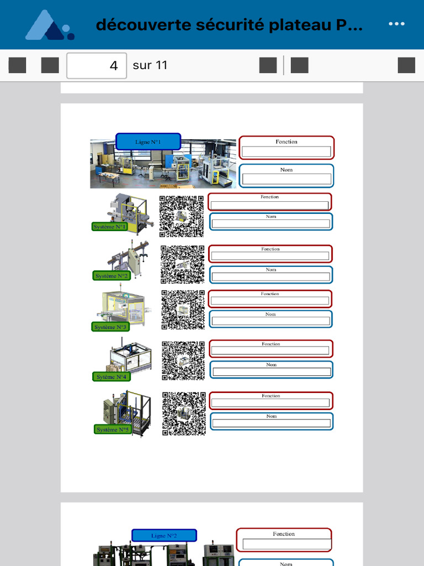The height and width of the screenshot is (566, 424).
Task: Click the Ligne N°2 machines photo
Action: click(x=163, y=554)
